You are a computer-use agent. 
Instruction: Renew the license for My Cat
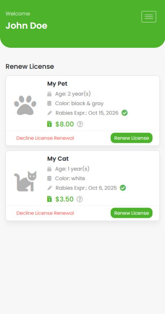coord(131,213)
